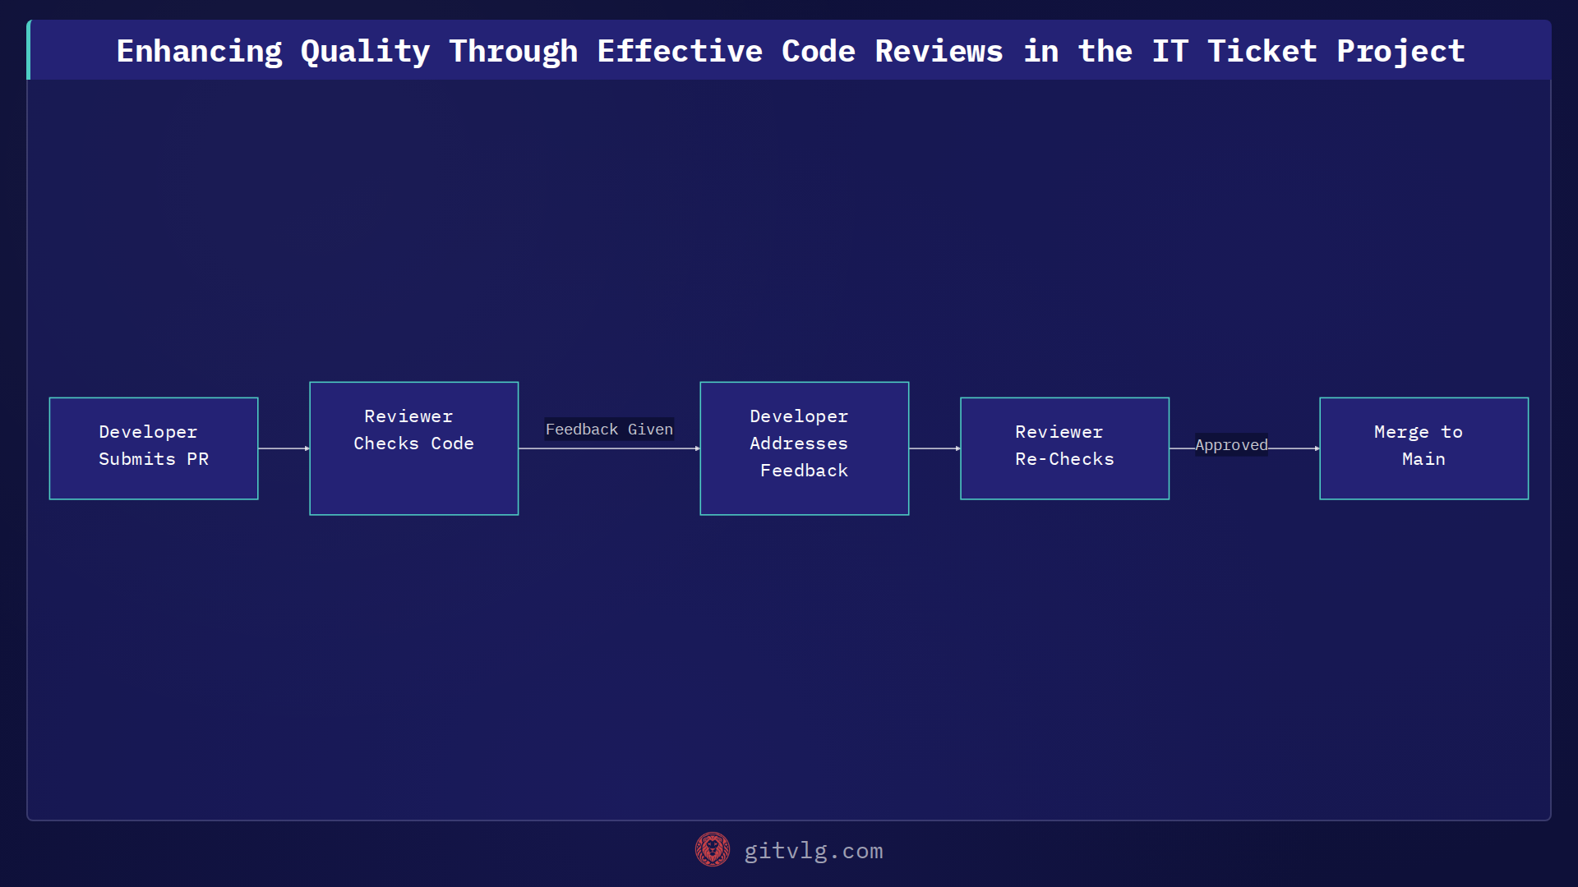Select the Reviewer Checks Code node
Viewport: 1578px width, 887px height.
[413, 448]
